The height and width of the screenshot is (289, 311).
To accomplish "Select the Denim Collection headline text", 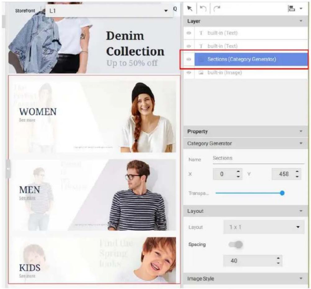I will point(135,44).
